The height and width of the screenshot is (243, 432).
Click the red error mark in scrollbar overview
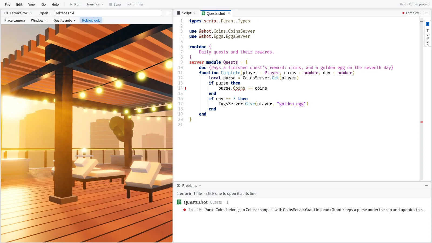tap(422, 122)
